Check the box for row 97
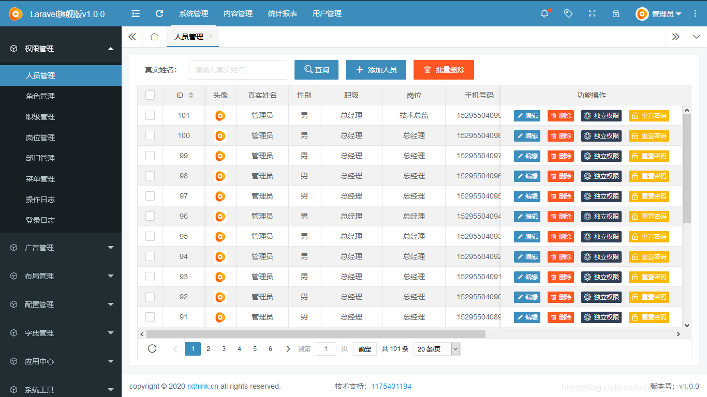The height and width of the screenshot is (397, 707). (150, 196)
